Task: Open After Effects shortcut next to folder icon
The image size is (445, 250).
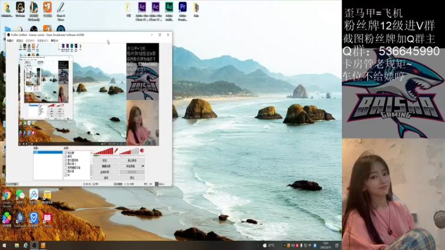Action: [x=142, y=11]
